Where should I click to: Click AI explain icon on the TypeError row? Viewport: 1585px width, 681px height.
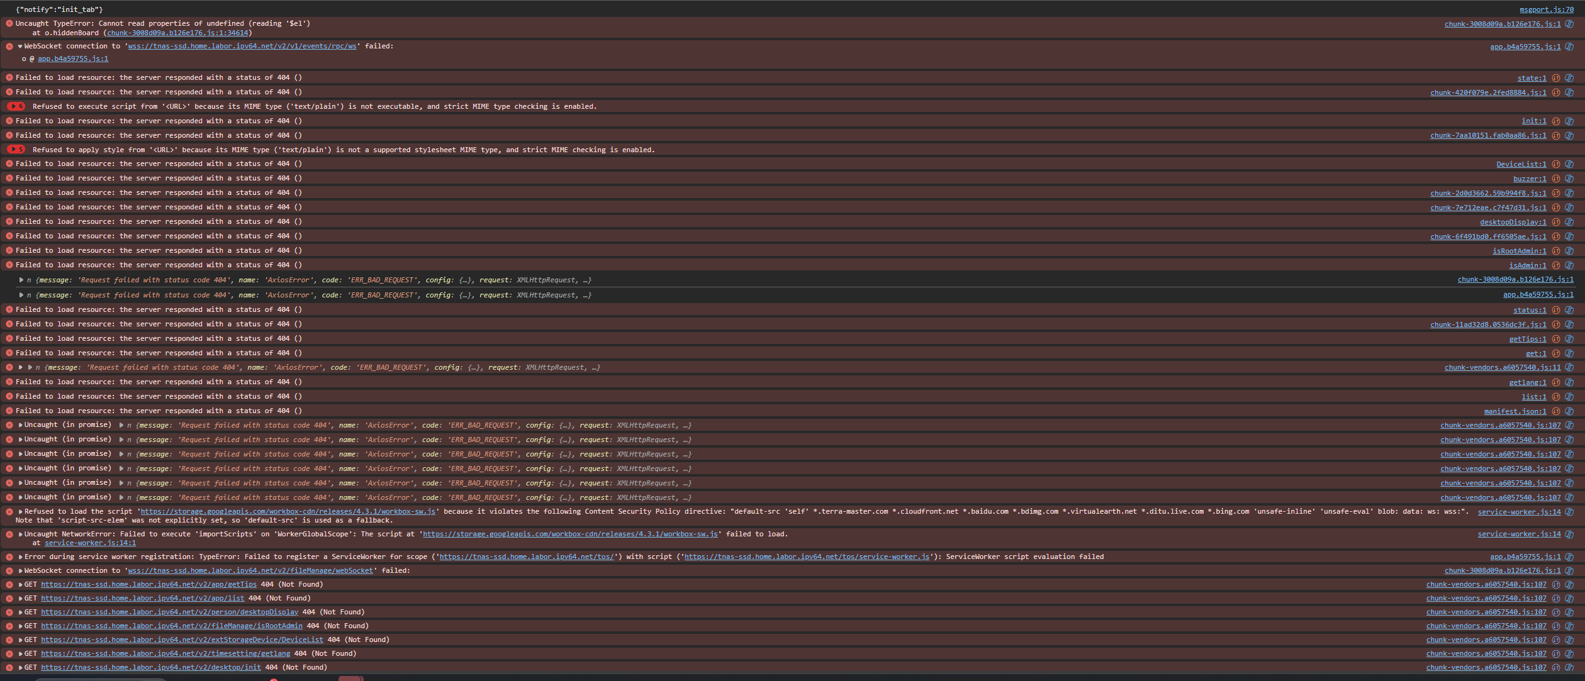1569,24
